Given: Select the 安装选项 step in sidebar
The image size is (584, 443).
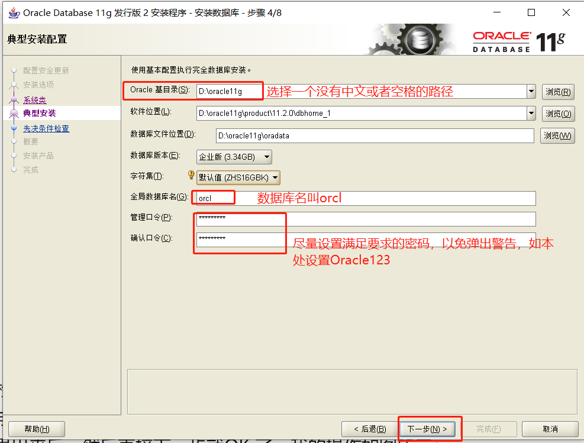Looking at the screenshot, I should tap(38, 85).
